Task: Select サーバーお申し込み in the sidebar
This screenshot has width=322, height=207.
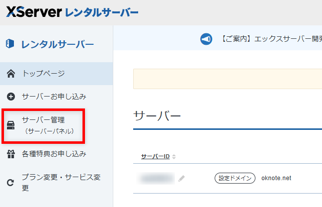Action: (x=54, y=96)
